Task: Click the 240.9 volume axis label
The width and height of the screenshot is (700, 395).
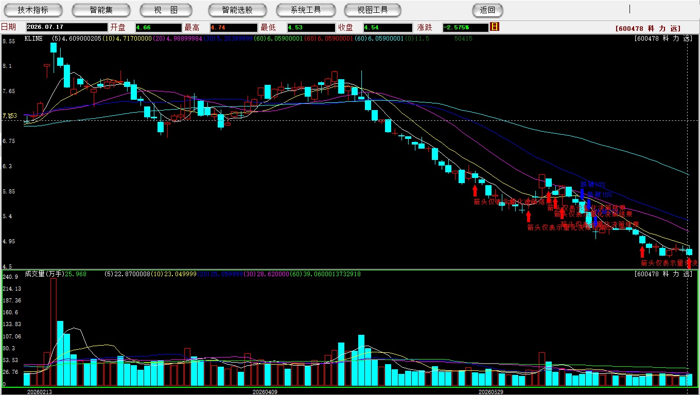Action: pyautogui.click(x=10, y=277)
